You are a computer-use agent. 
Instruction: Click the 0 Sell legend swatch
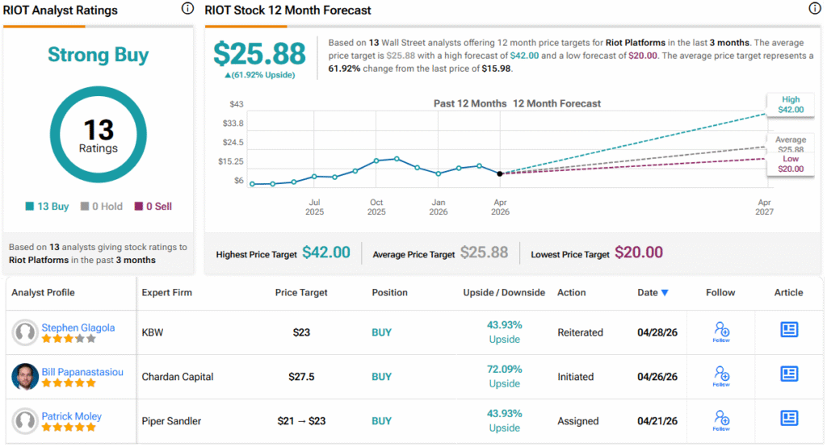pyautogui.click(x=139, y=207)
